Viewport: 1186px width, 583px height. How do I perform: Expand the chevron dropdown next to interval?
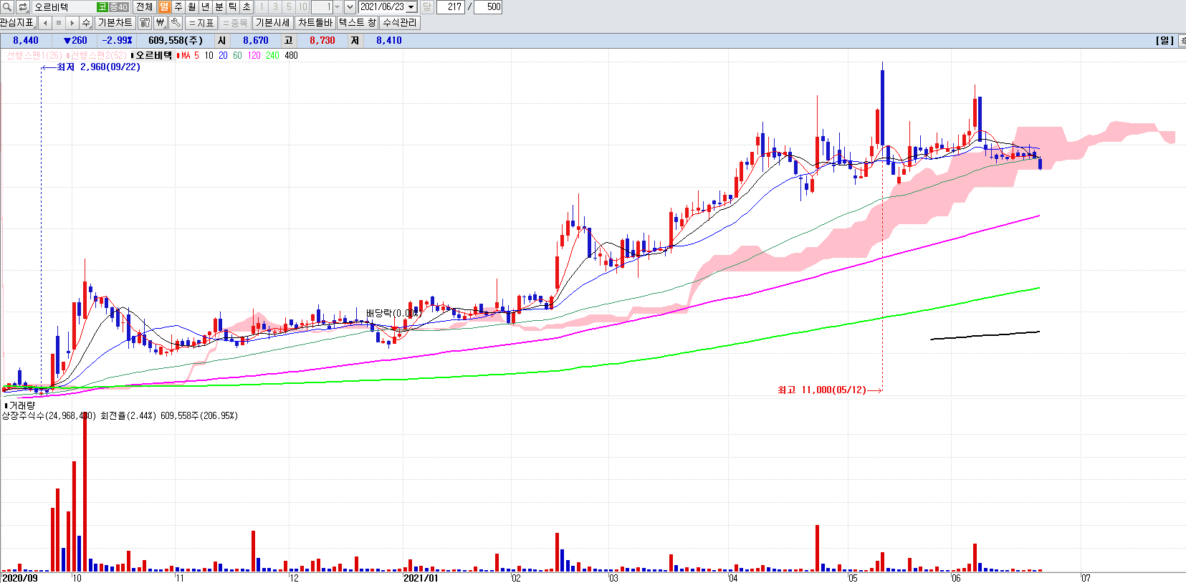(x=350, y=6)
